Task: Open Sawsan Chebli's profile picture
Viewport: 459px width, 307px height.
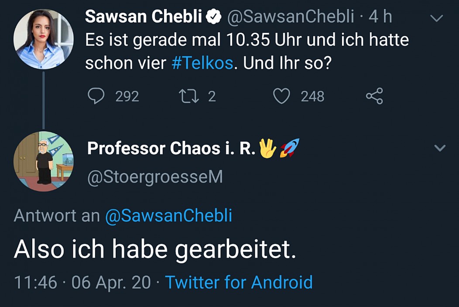Action: point(44,39)
